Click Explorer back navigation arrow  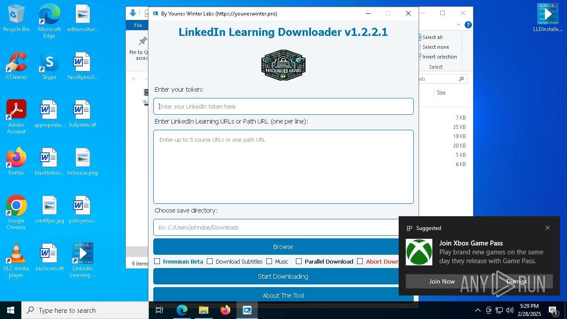134,79
